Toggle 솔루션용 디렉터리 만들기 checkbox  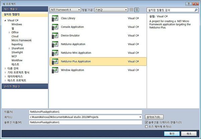click(x=146, y=122)
